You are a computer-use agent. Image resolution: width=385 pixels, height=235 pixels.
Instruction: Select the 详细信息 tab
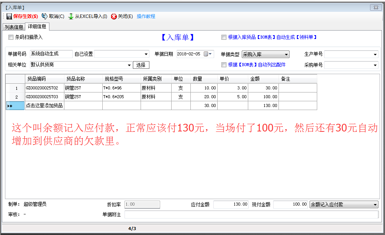coord(37,26)
